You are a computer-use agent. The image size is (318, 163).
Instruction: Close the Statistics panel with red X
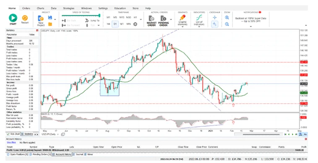37,30
